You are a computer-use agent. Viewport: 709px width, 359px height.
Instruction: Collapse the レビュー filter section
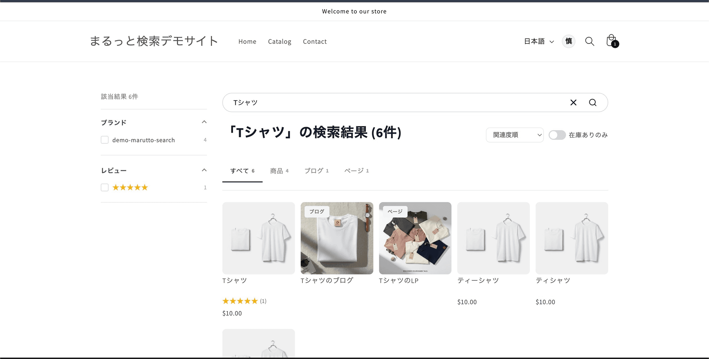tap(204, 170)
